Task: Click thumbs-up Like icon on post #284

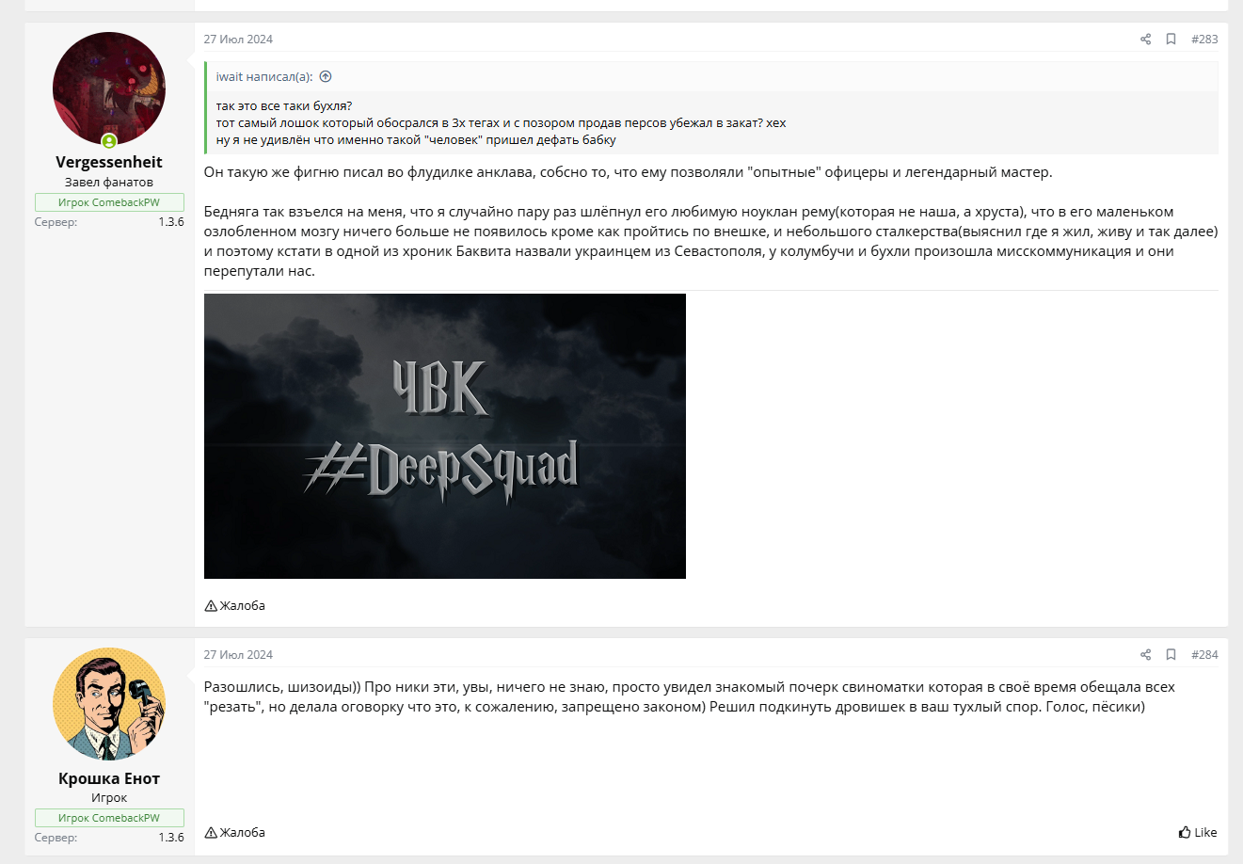Action: [x=1184, y=833]
